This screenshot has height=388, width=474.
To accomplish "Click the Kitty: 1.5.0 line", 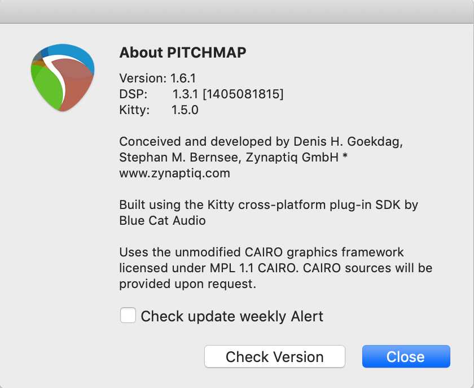I will tap(159, 110).
